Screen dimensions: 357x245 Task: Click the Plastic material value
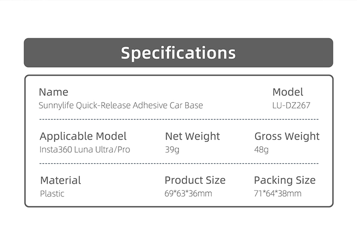(52, 194)
